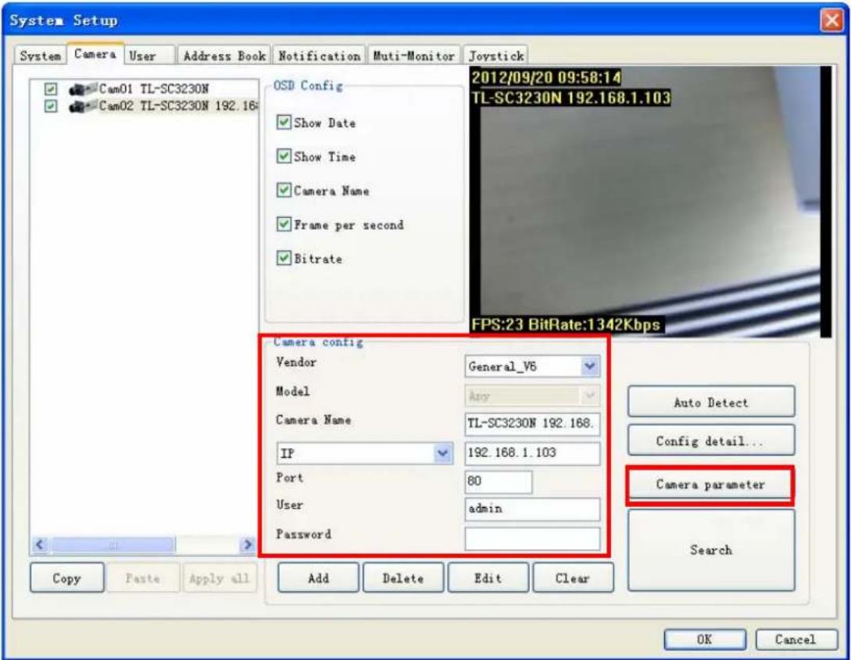Viewport: 851px width, 660px height.
Task: Click the Delete camera button
Action: point(403,578)
